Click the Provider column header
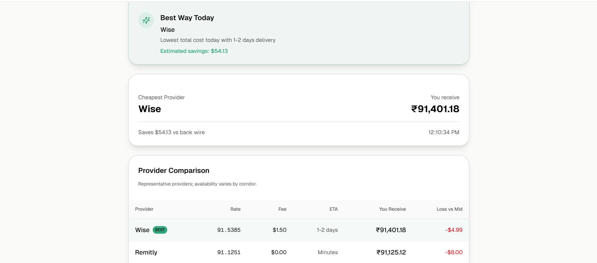Image resolution: width=597 pixels, height=263 pixels. [144, 209]
